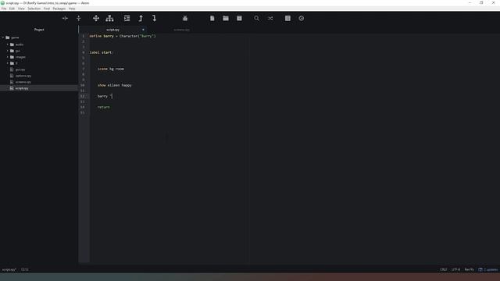The image size is (500, 281).
Task: Click the four-way arrows move icon
Action: click(96, 19)
